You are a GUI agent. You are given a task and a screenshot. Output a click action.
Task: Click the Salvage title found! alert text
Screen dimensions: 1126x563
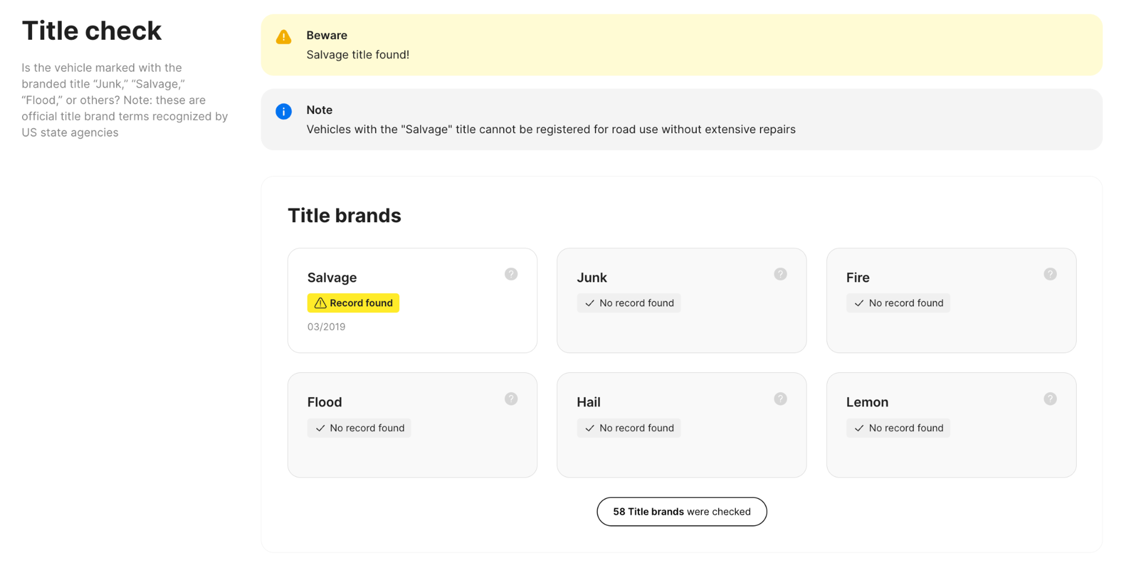(x=357, y=55)
